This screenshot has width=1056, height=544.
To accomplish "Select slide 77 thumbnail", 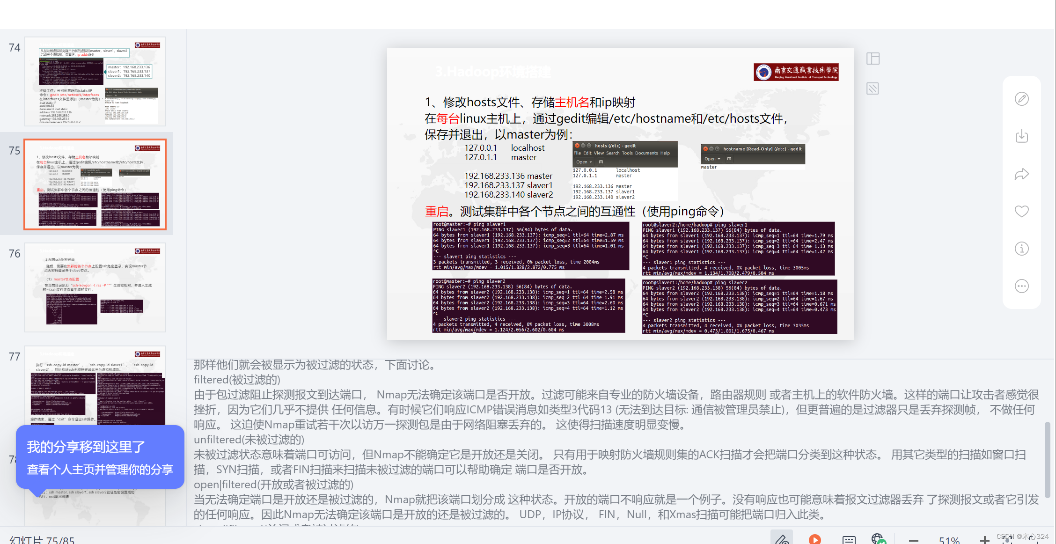I will pyautogui.click(x=95, y=385).
